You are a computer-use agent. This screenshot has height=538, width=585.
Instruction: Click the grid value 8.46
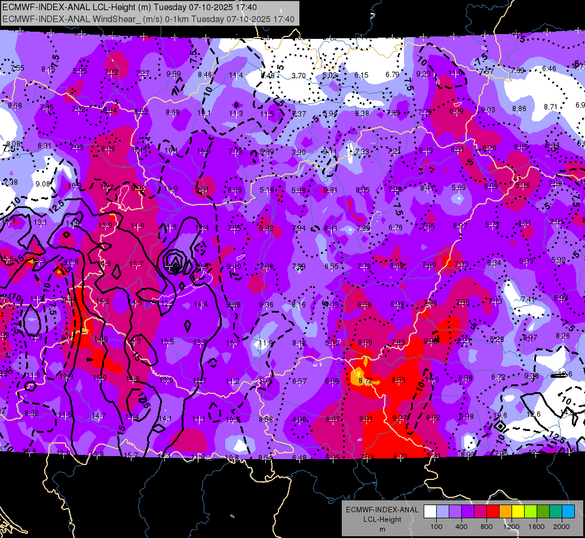point(205,74)
